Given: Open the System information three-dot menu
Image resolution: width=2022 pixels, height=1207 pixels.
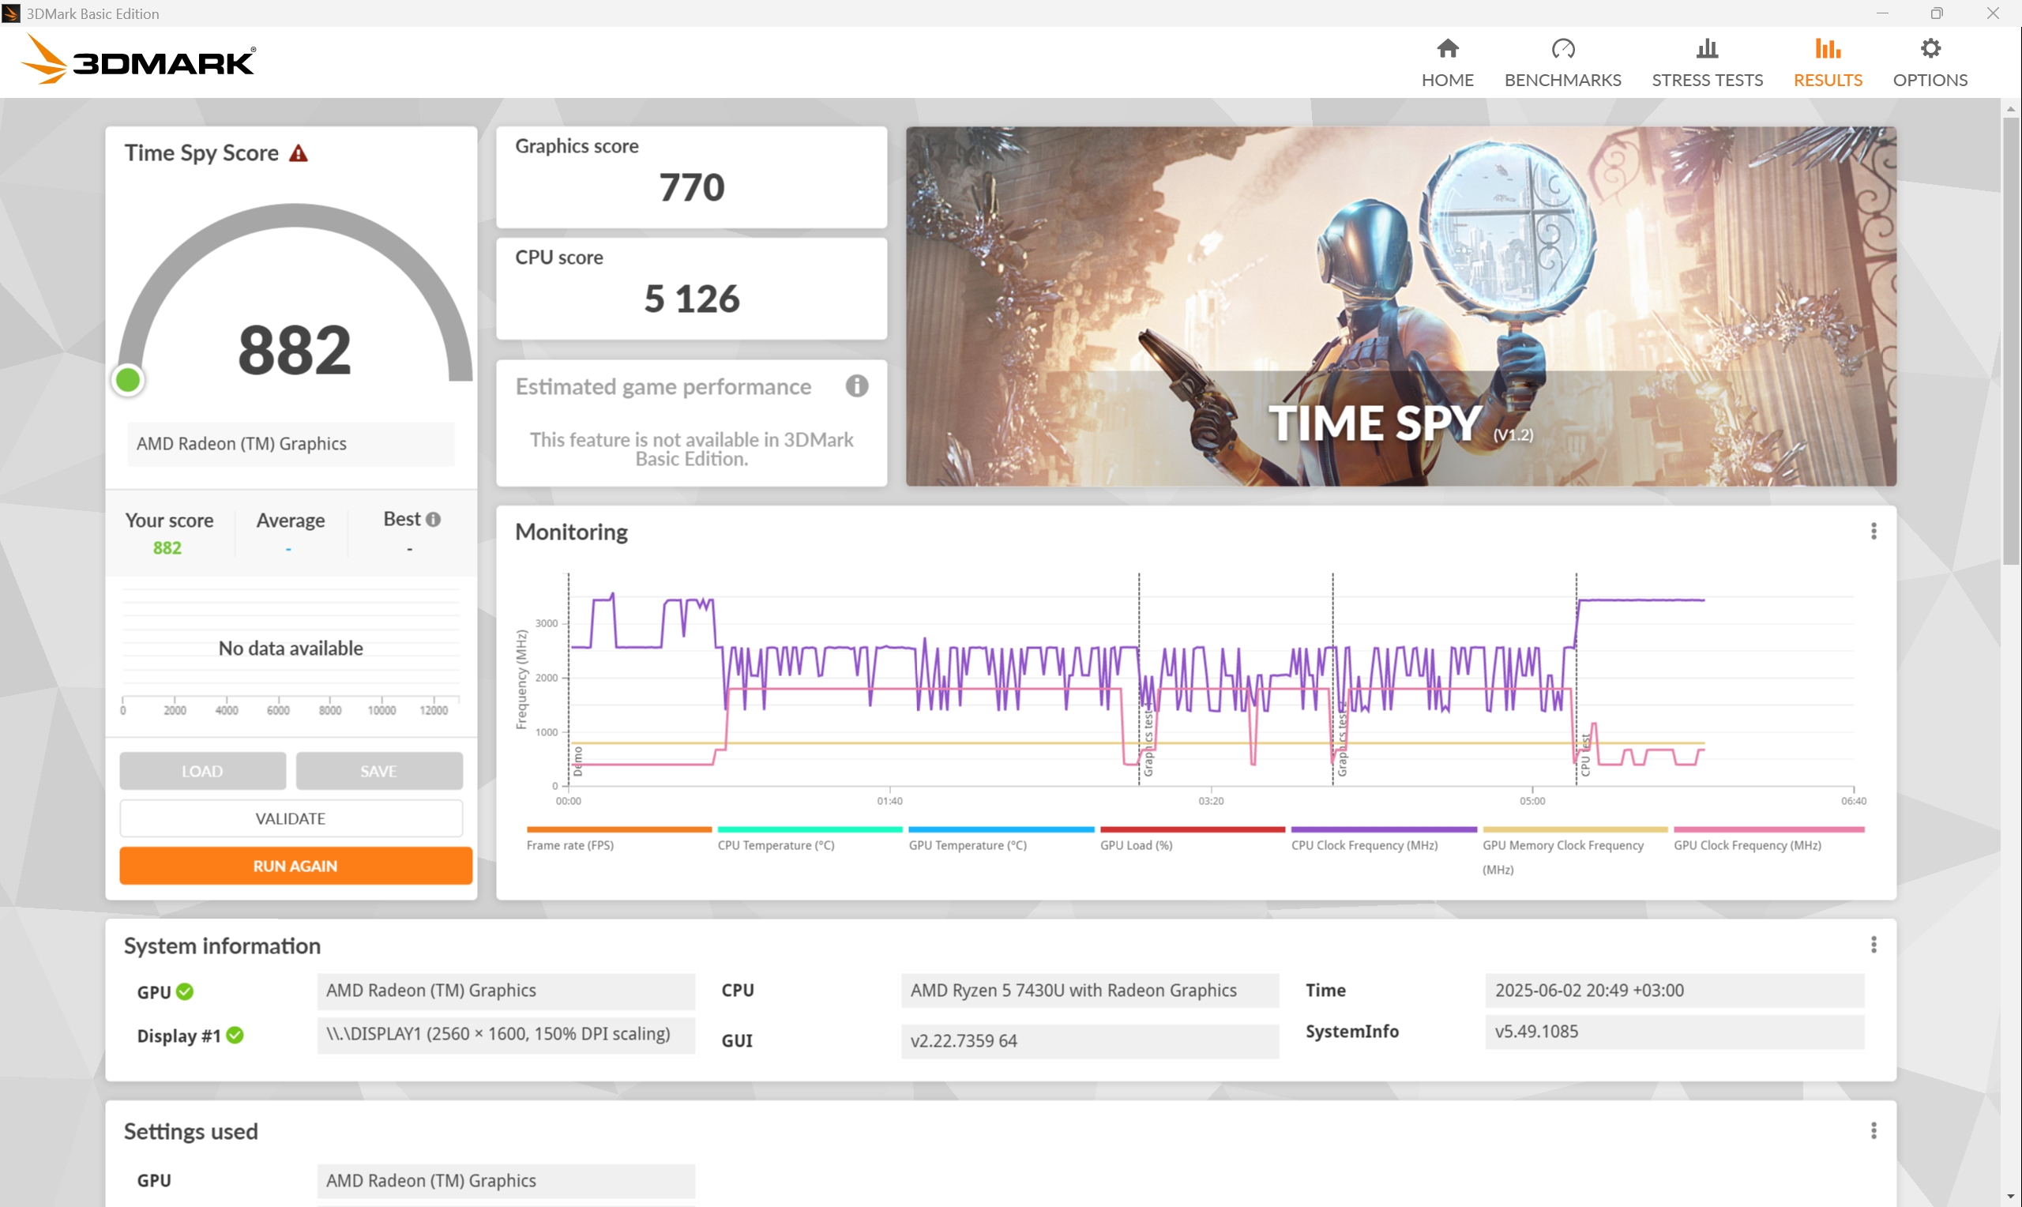Looking at the screenshot, I should click(1874, 945).
